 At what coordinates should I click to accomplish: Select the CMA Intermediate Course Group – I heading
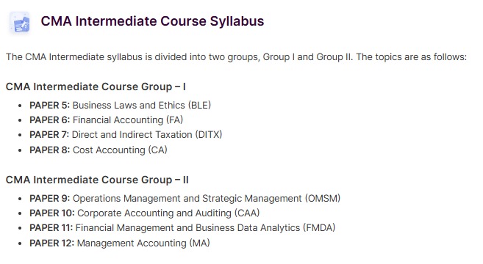(x=96, y=87)
